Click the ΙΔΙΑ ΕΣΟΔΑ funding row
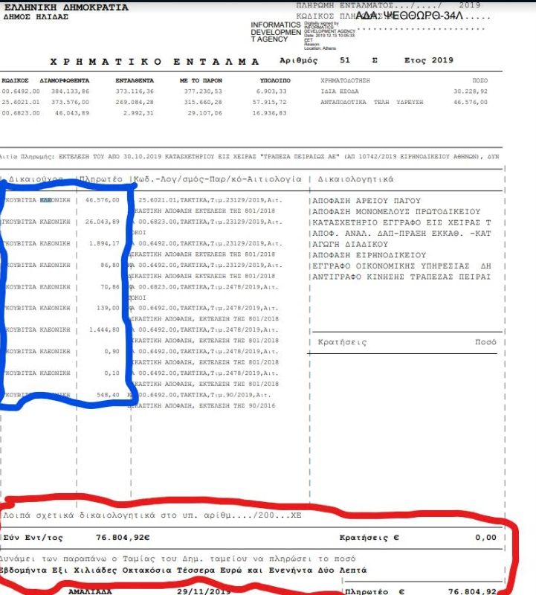This screenshot has width=536, height=595. [344, 91]
